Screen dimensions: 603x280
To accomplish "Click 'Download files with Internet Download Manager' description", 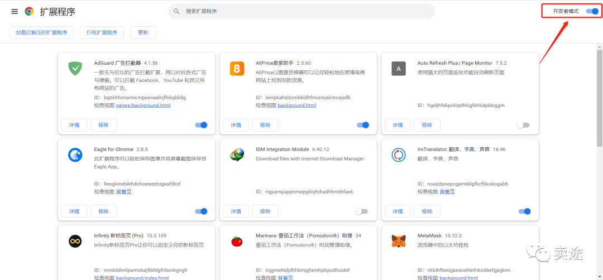I will (310, 158).
